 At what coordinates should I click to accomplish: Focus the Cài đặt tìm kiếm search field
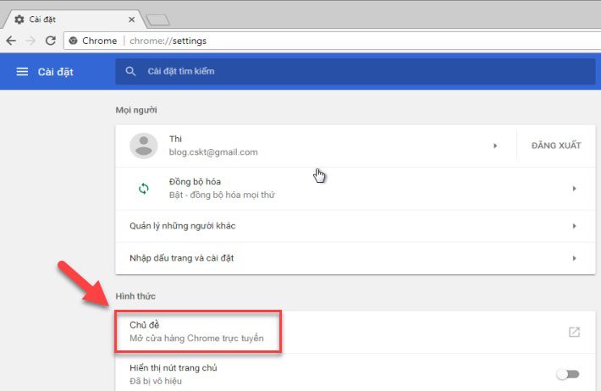(356, 71)
